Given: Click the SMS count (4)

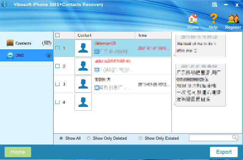Looking at the screenshot, I should [x=49, y=55].
